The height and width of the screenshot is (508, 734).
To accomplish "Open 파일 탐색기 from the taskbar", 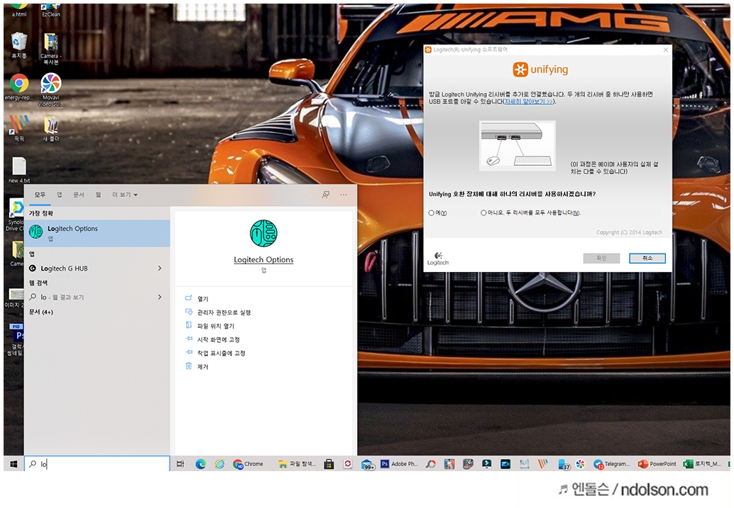I will (297, 464).
